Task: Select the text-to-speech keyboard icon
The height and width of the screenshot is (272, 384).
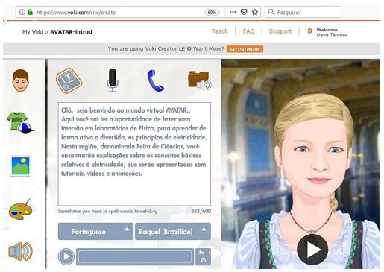Action: 69,80
